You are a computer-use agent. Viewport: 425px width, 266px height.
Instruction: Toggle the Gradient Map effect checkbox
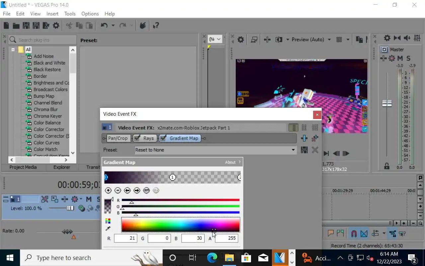(x=163, y=138)
